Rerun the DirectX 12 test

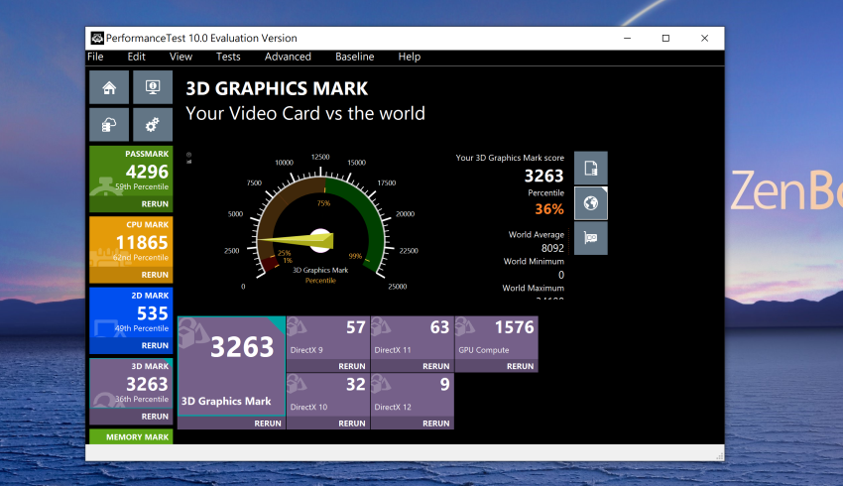(436, 424)
